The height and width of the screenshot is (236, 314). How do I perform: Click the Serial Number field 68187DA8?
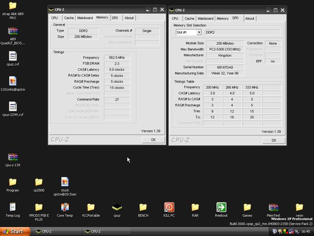click(x=225, y=67)
